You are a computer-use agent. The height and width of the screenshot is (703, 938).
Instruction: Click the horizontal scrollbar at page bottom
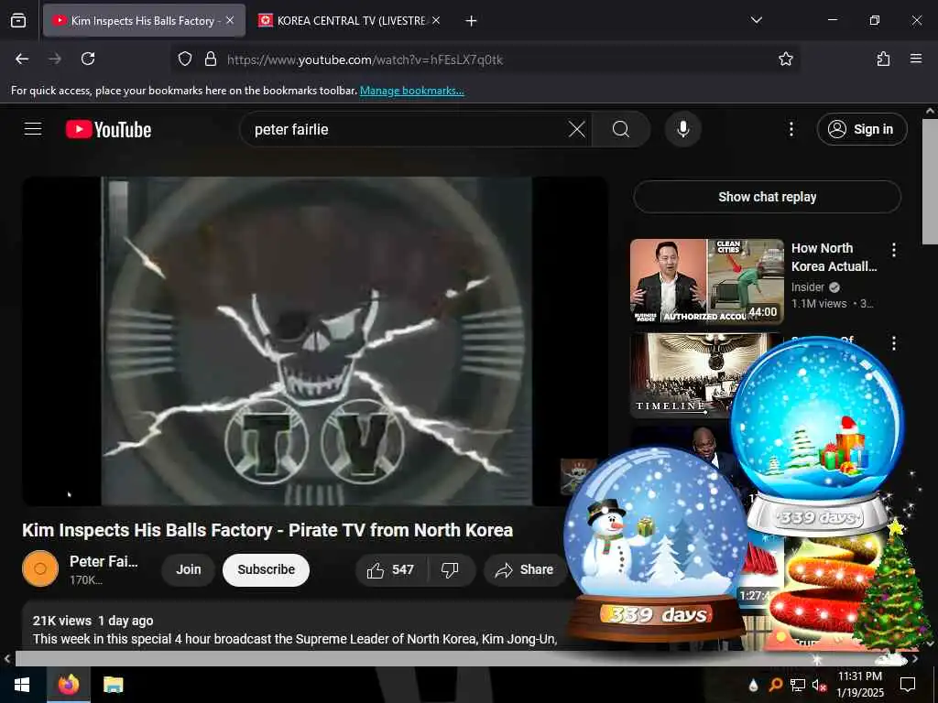[461, 659]
